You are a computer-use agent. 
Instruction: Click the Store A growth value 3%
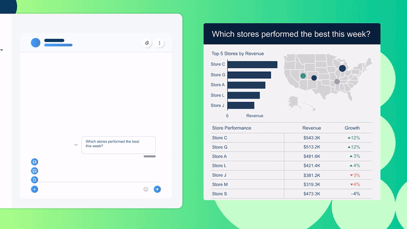(355, 156)
